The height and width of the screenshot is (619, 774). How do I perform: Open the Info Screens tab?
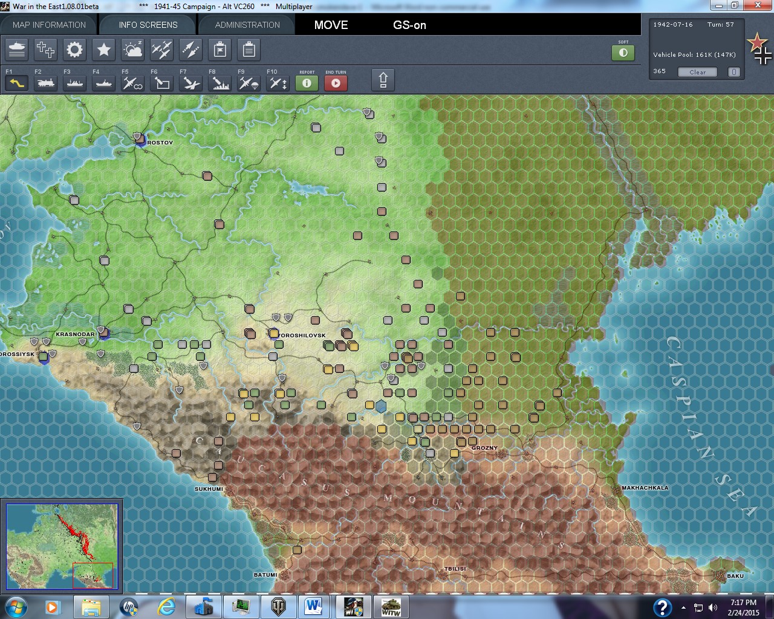tap(148, 25)
